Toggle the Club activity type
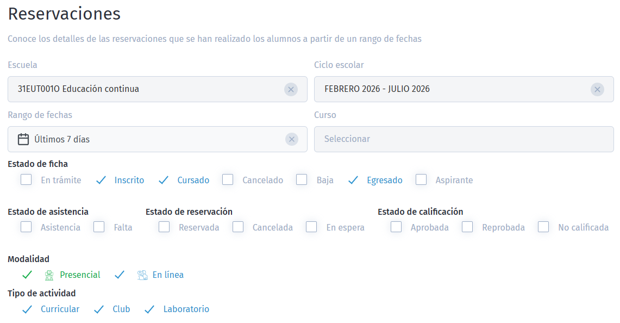Screen dimensions: 620x323 pyautogui.click(x=99, y=309)
